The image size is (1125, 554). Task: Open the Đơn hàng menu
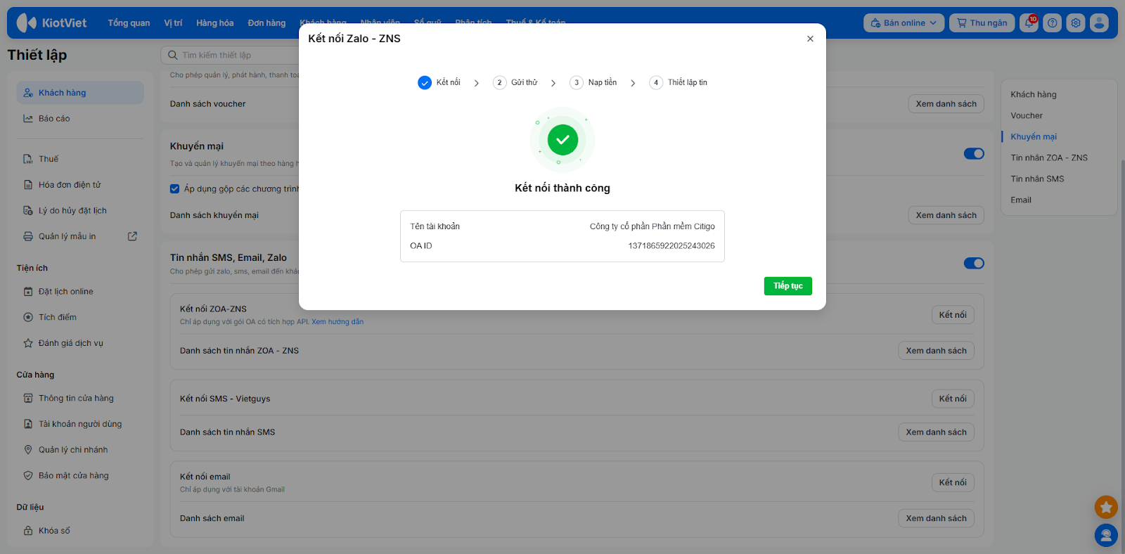[267, 23]
